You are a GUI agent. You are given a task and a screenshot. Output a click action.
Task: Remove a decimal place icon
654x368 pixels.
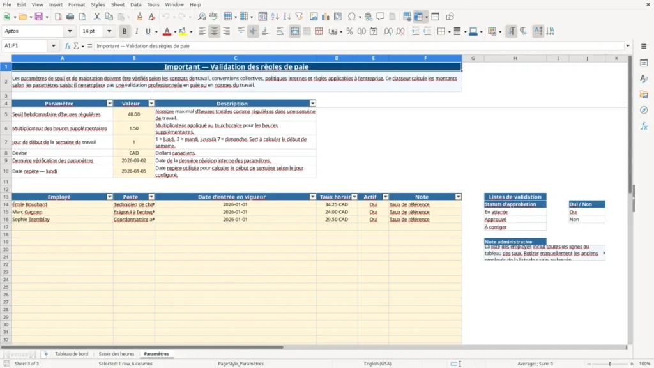click(x=400, y=31)
